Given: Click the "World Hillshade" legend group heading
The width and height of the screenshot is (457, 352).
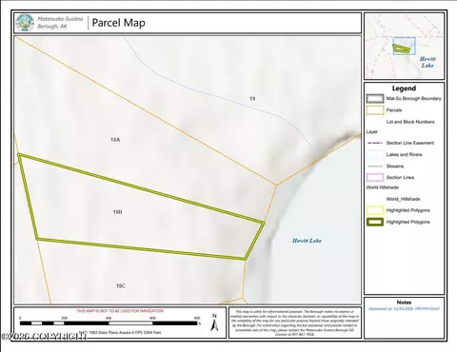Looking at the screenshot, I should click(x=382, y=187).
